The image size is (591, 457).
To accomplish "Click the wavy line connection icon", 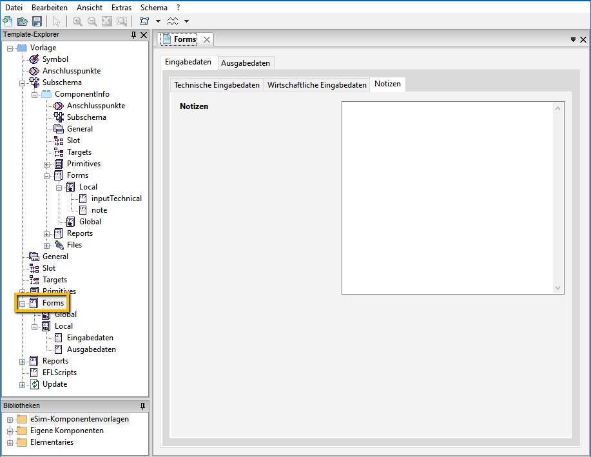I will coord(173,21).
